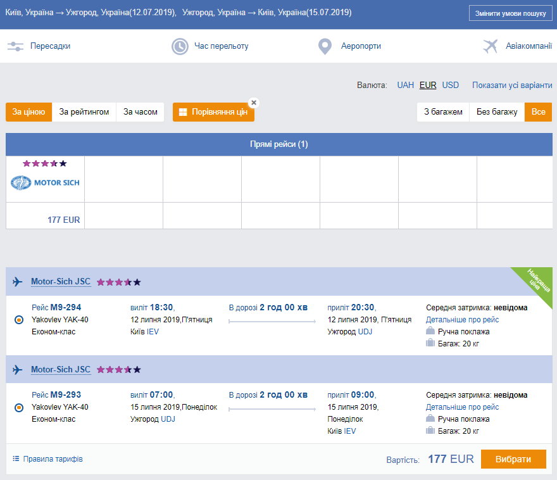
Task: Close the Порівняння цін panel with the x
Action: pyautogui.click(x=254, y=103)
